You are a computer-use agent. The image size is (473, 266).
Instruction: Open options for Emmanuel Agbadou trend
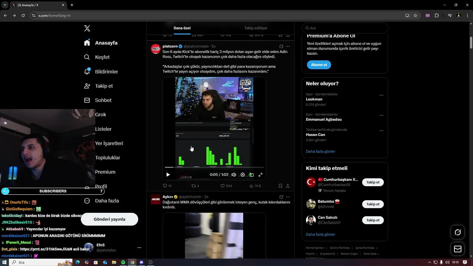pos(381,116)
